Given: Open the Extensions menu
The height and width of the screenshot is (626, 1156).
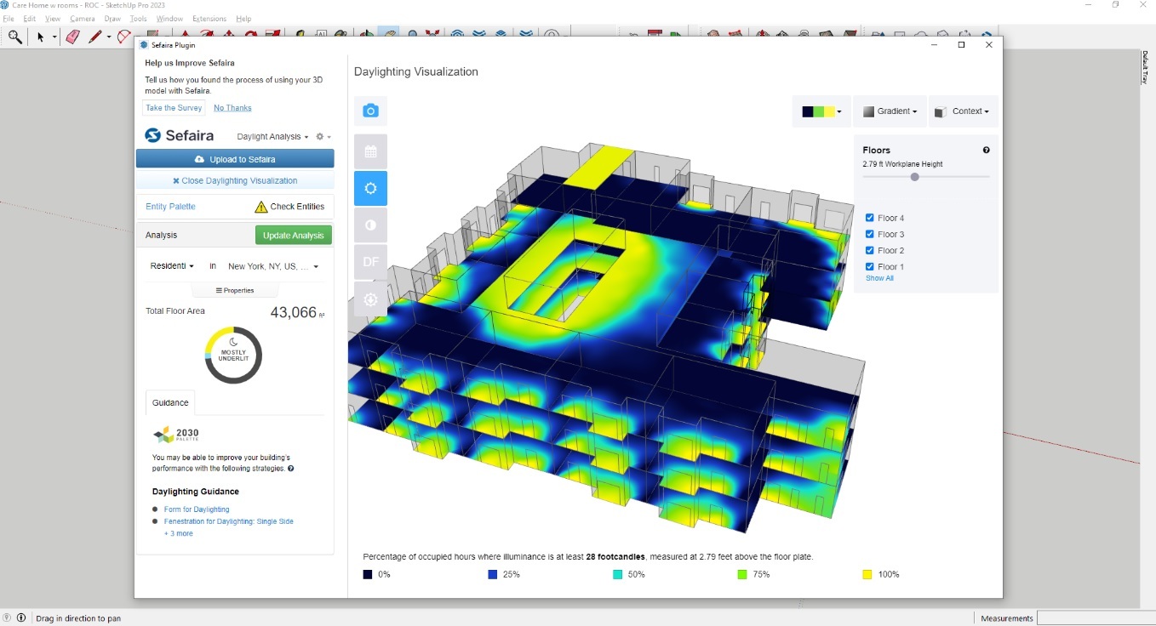Looking at the screenshot, I should click(209, 18).
